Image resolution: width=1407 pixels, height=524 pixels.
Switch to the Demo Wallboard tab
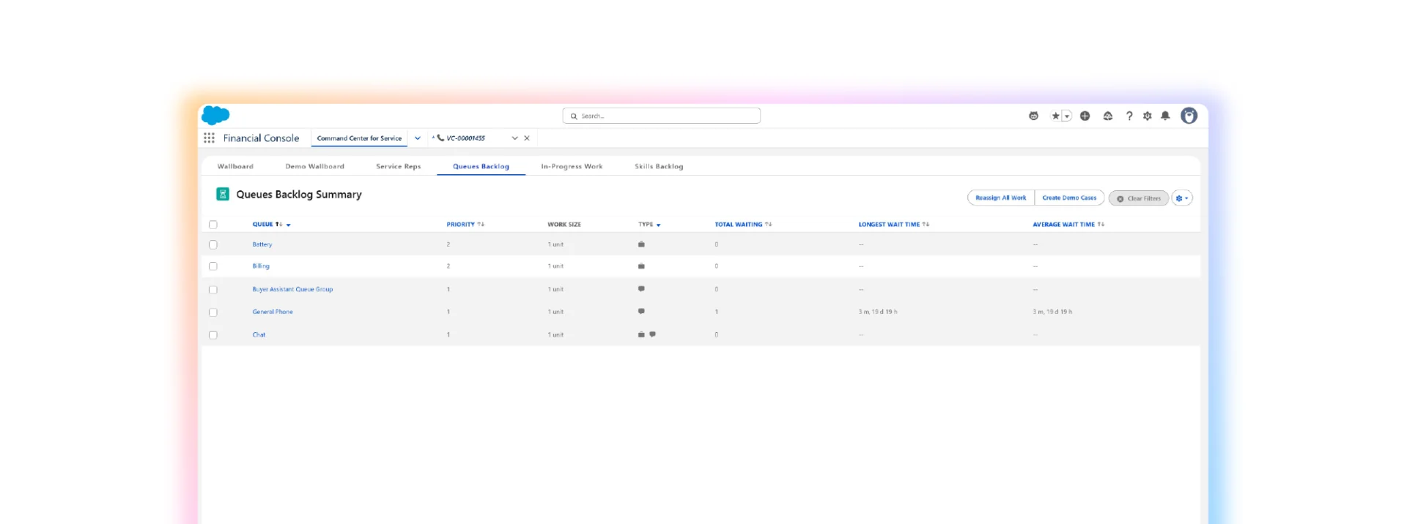point(314,166)
